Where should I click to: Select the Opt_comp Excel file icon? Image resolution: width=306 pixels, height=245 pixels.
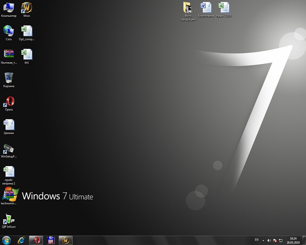[27, 33]
